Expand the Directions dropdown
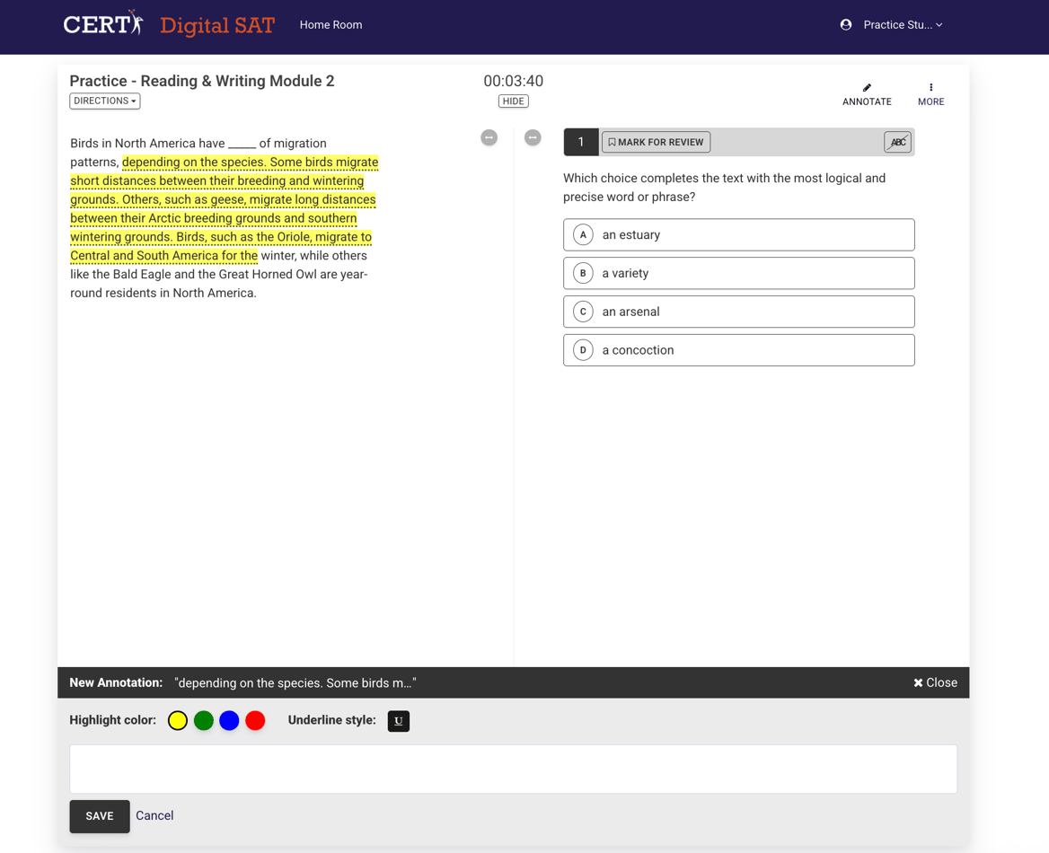The image size is (1049, 853). (x=105, y=101)
